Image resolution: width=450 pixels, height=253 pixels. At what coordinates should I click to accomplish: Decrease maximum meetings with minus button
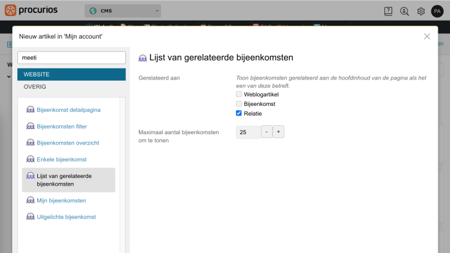coord(267,132)
